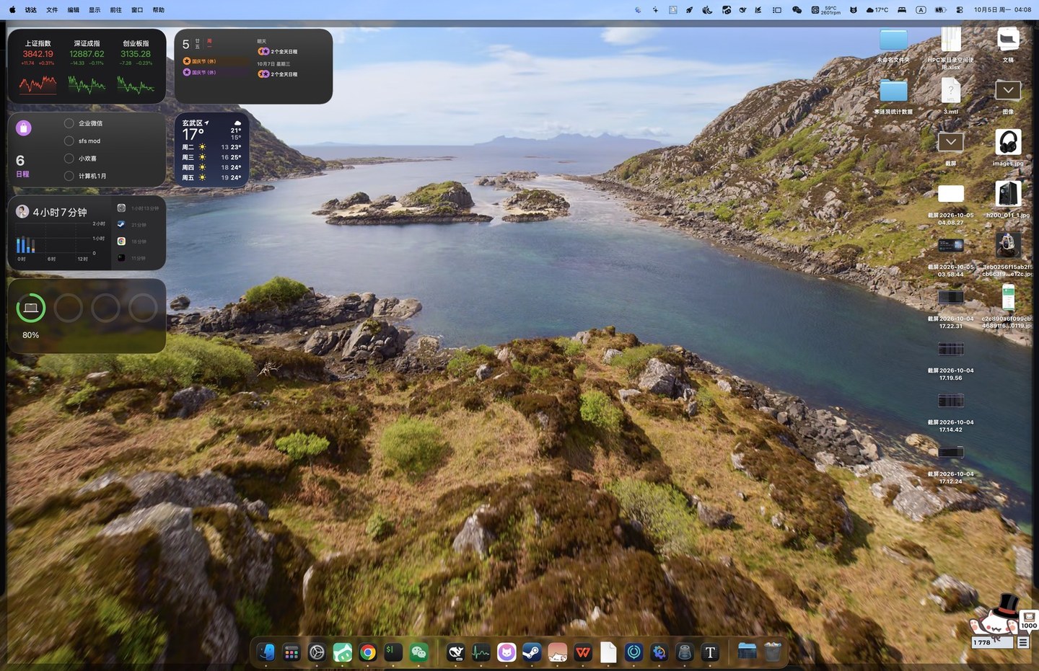Check off the 企业微信 reminder
The width and height of the screenshot is (1039, 671).
pyautogui.click(x=69, y=123)
